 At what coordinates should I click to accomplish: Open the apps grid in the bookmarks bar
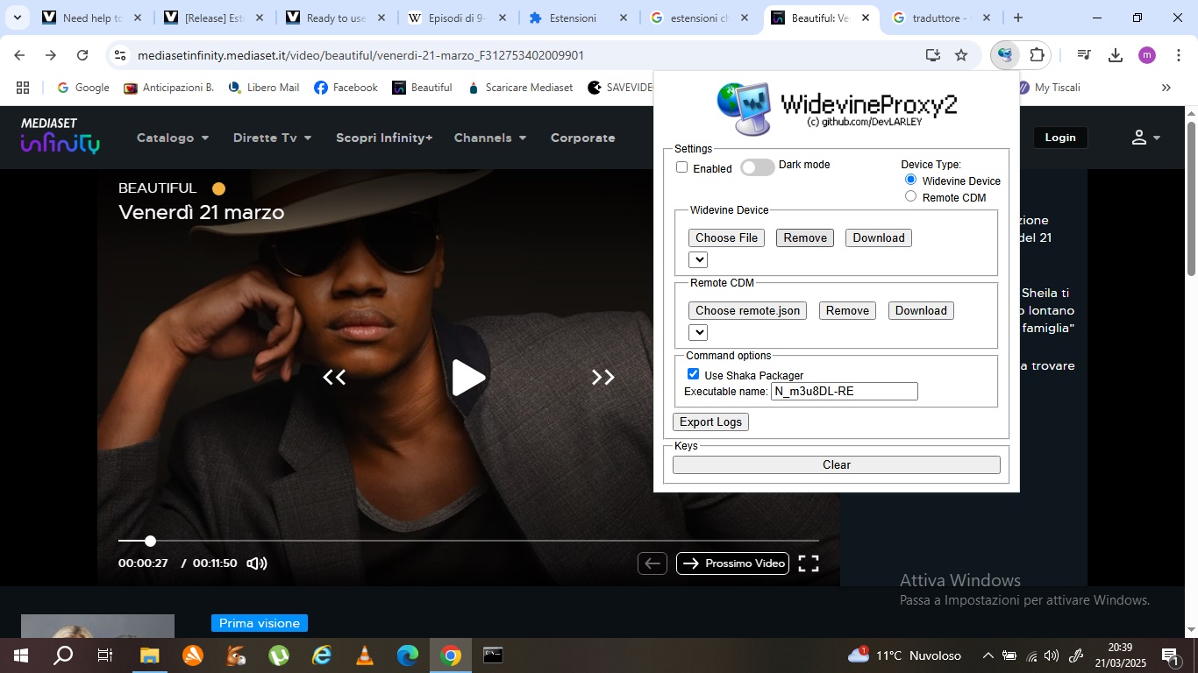23,88
